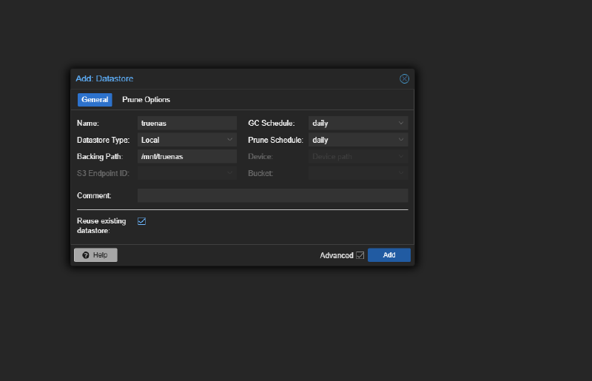Switch to the General tab

[95, 100]
